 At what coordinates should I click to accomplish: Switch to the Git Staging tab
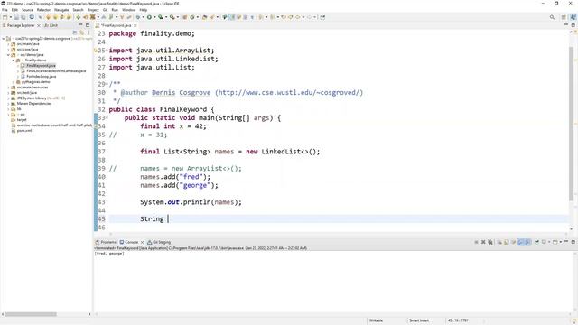[159, 242]
